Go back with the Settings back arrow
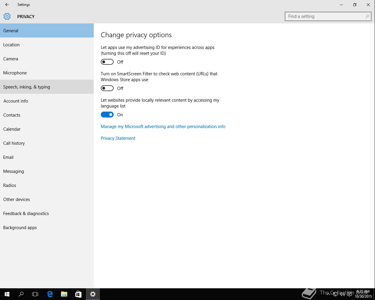 pyautogui.click(x=7, y=5)
